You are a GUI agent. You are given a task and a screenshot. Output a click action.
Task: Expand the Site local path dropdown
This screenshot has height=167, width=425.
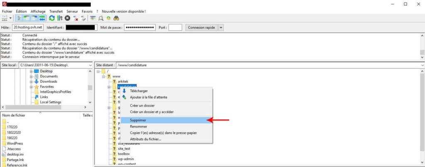coord(90,65)
